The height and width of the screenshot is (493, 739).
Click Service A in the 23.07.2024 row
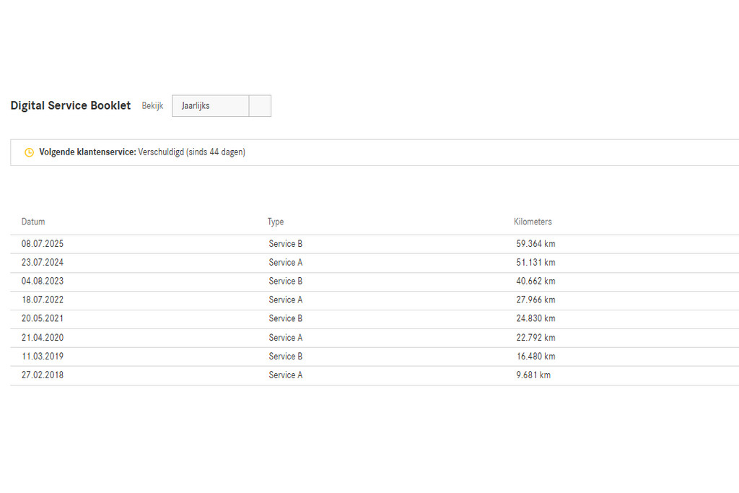click(x=286, y=263)
